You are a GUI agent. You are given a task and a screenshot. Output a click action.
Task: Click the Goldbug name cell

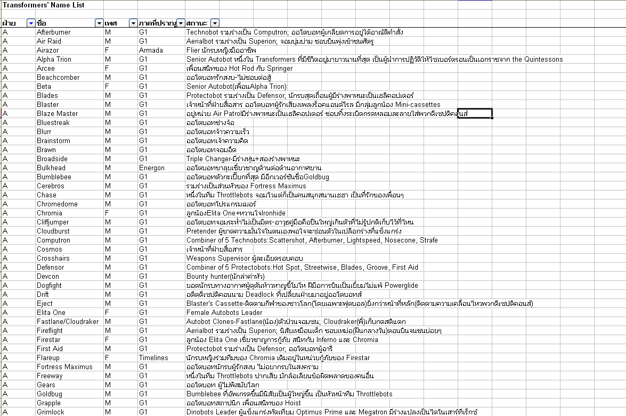(x=69, y=394)
